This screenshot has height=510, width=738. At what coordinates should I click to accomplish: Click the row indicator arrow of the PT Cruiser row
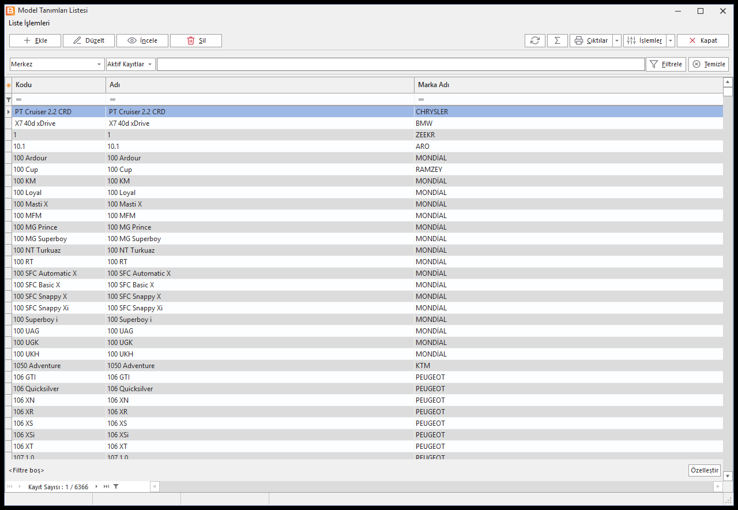click(8, 112)
